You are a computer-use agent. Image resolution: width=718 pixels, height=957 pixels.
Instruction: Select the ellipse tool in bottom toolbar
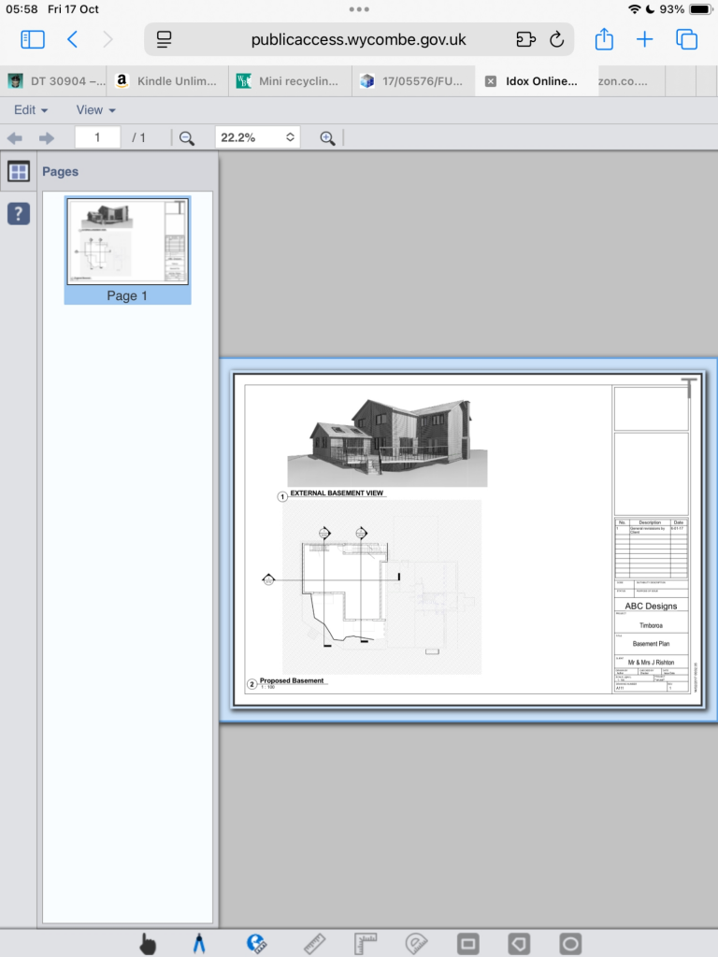point(569,944)
